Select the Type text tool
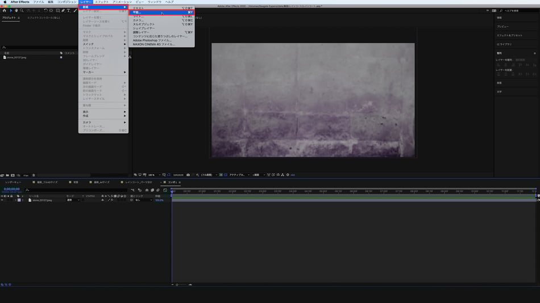The width and height of the screenshot is (540, 303). (69, 10)
